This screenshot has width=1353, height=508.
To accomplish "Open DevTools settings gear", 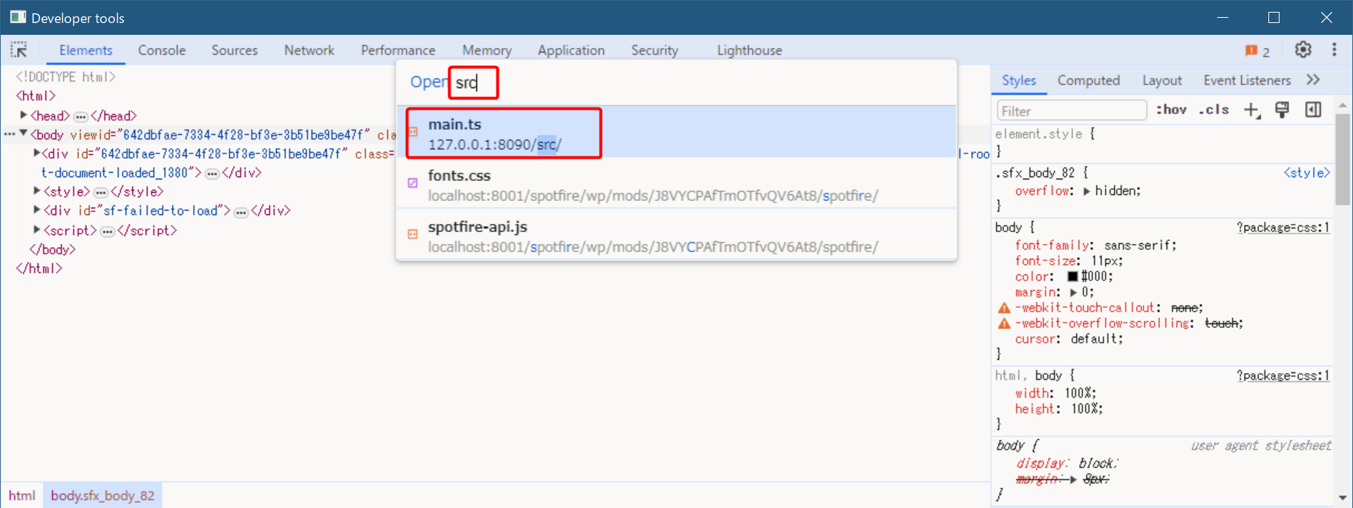I will tap(1303, 50).
